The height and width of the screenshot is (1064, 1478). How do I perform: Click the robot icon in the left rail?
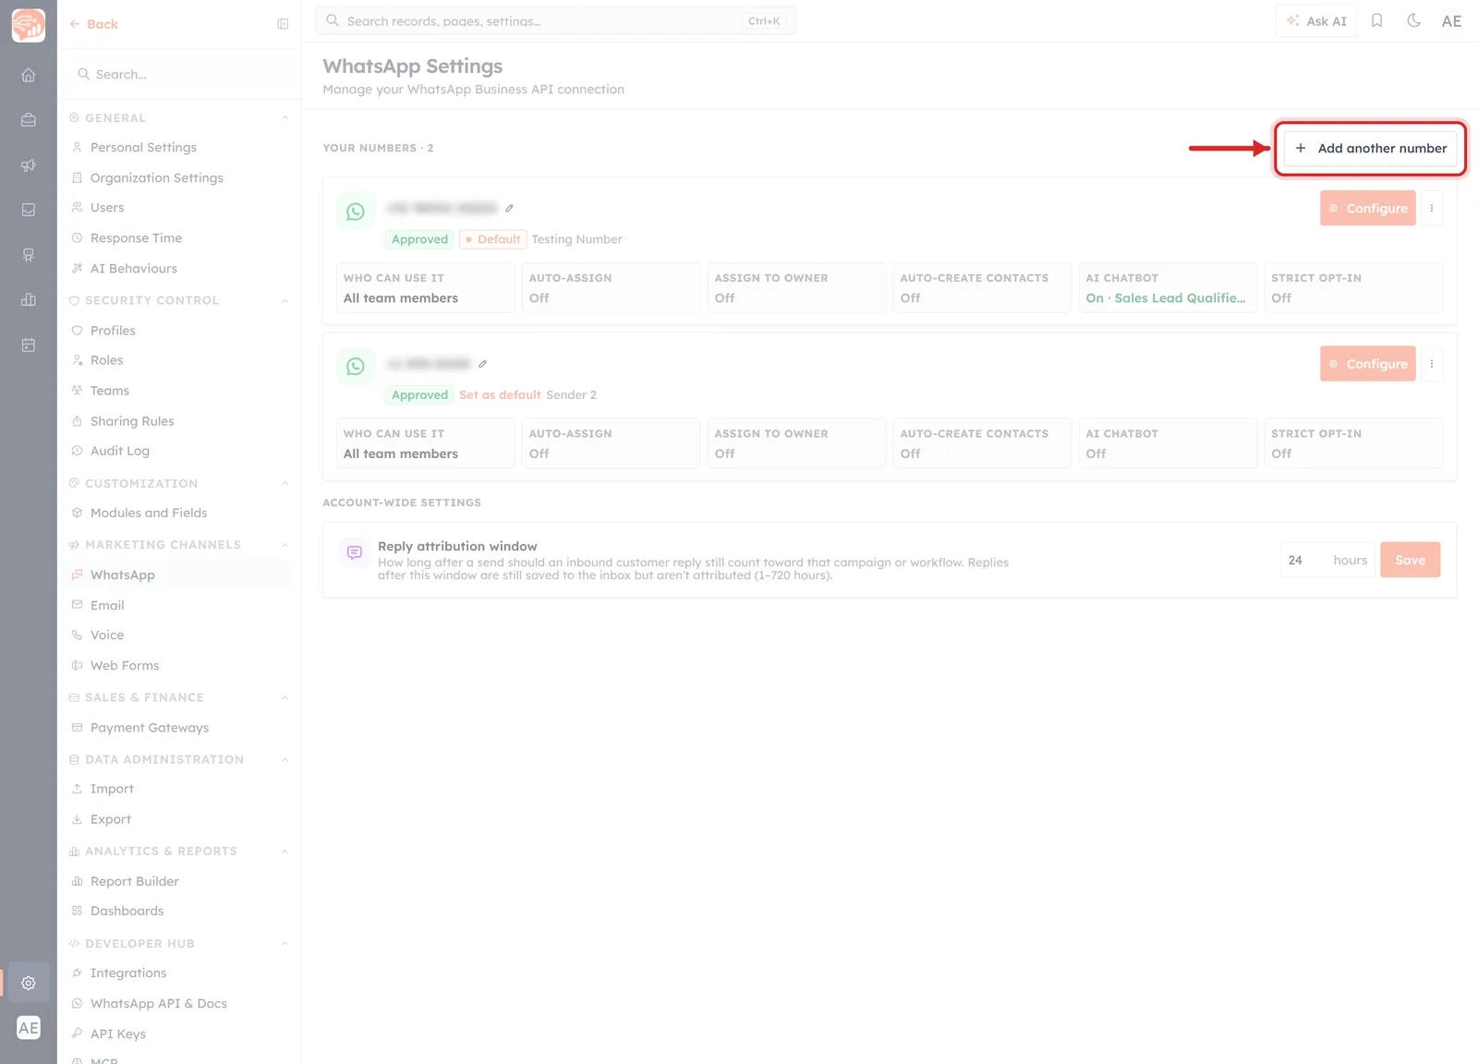(29, 255)
